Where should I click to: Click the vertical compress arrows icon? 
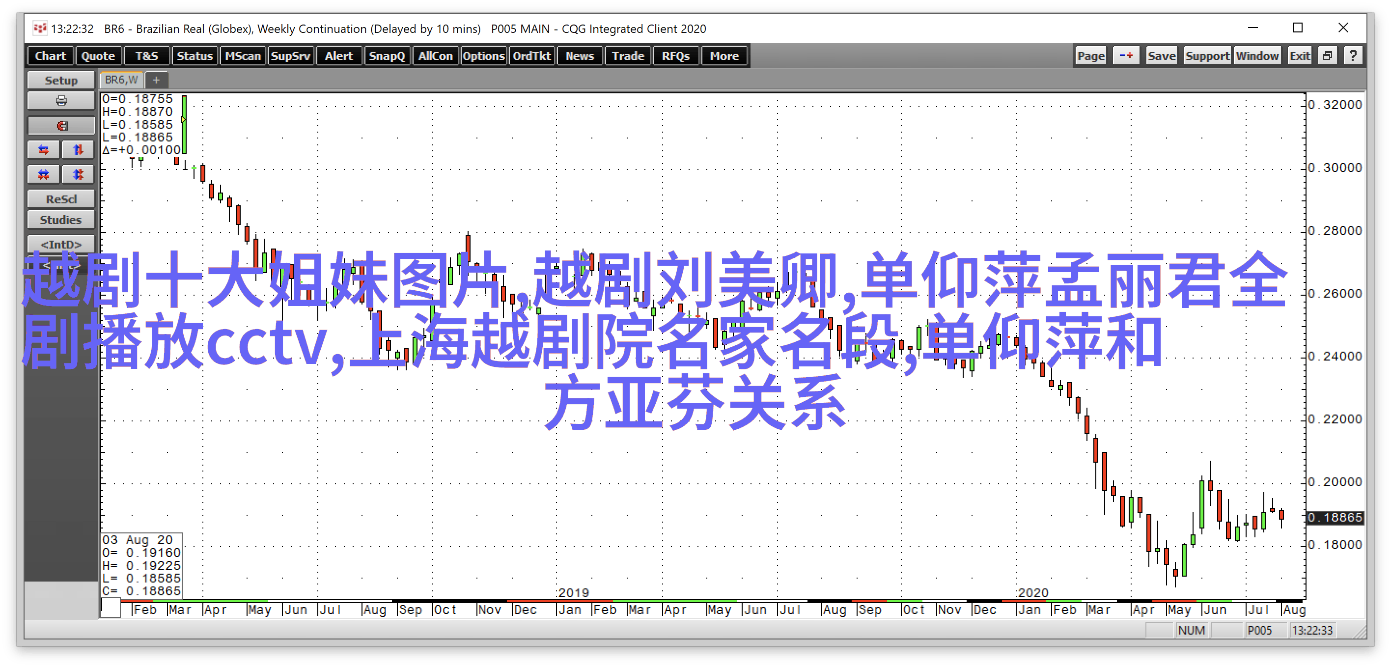point(78,174)
